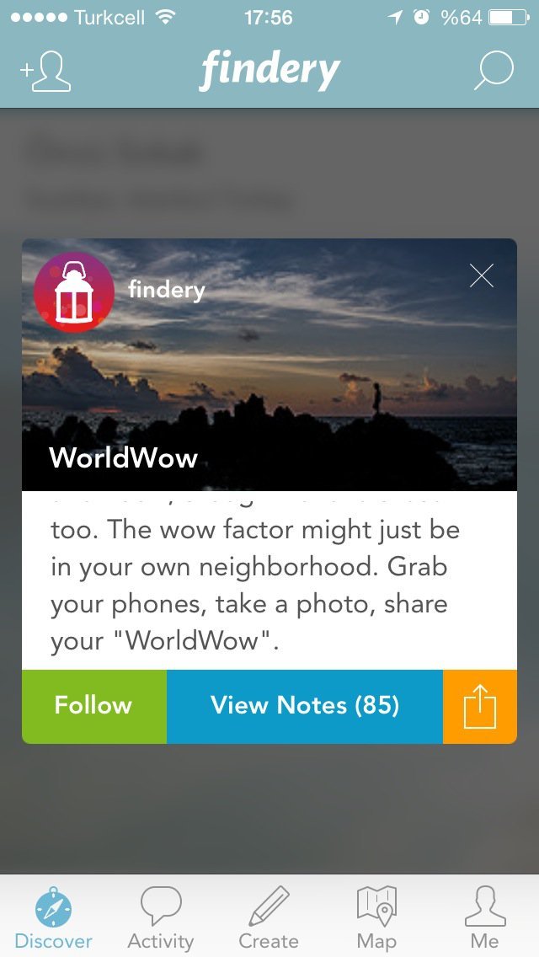Tap the Wi-Fi status icon
Screen dimensions: 539x957
click(x=163, y=17)
